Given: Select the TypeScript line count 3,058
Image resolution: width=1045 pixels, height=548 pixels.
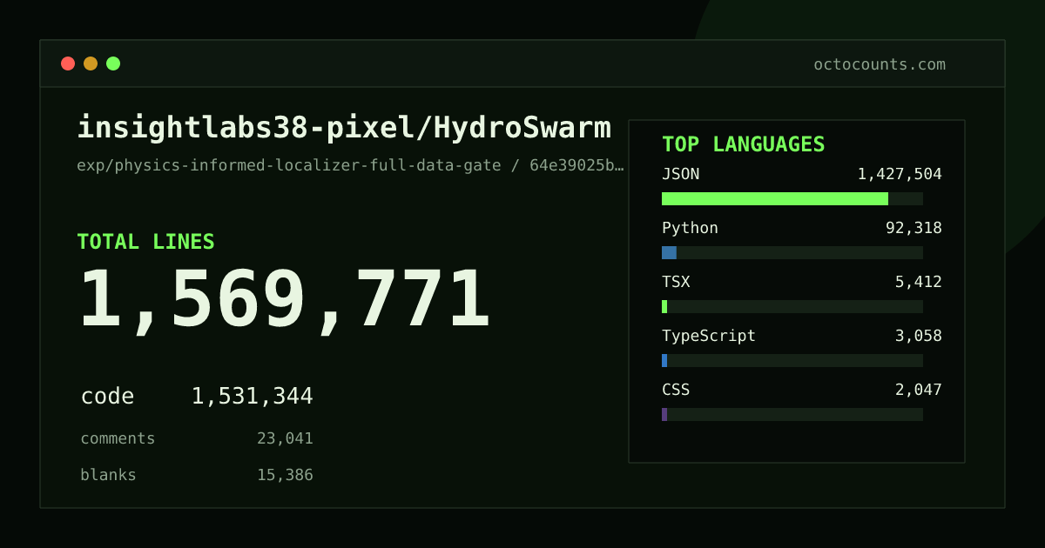Looking at the screenshot, I should click(919, 336).
